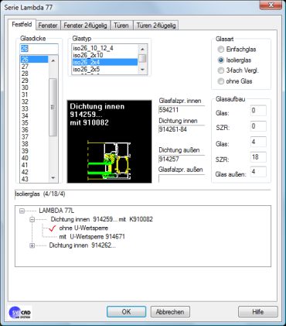Expand the Dichtung innen 914262 node
The height and width of the screenshot is (326, 286).
point(32,245)
